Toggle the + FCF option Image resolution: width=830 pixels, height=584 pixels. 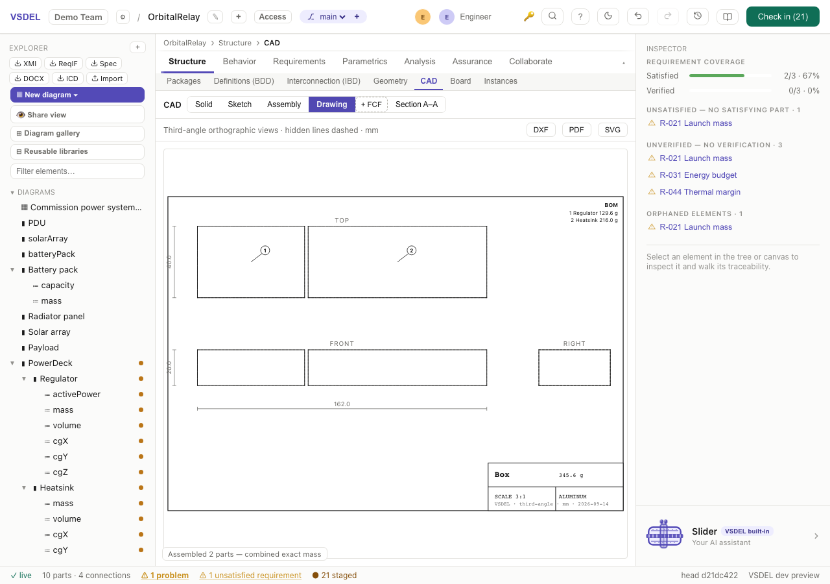click(372, 104)
